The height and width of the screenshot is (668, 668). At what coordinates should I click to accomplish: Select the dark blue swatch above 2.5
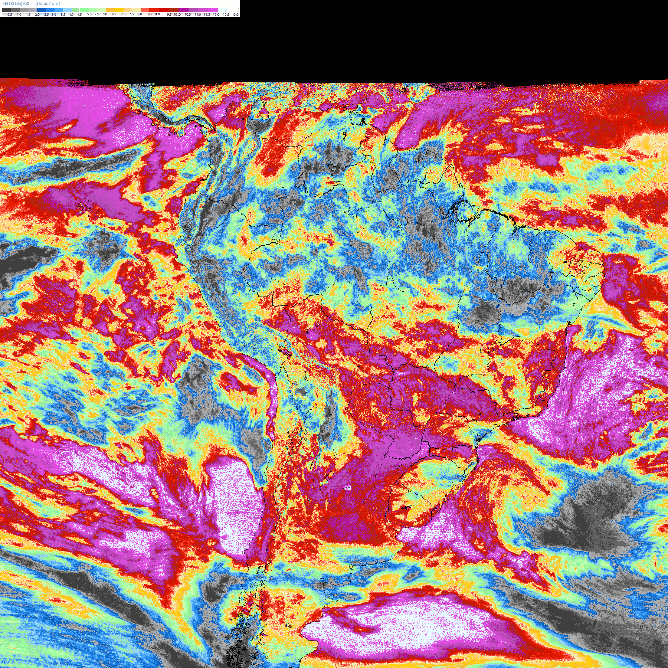[x=41, y=10]
